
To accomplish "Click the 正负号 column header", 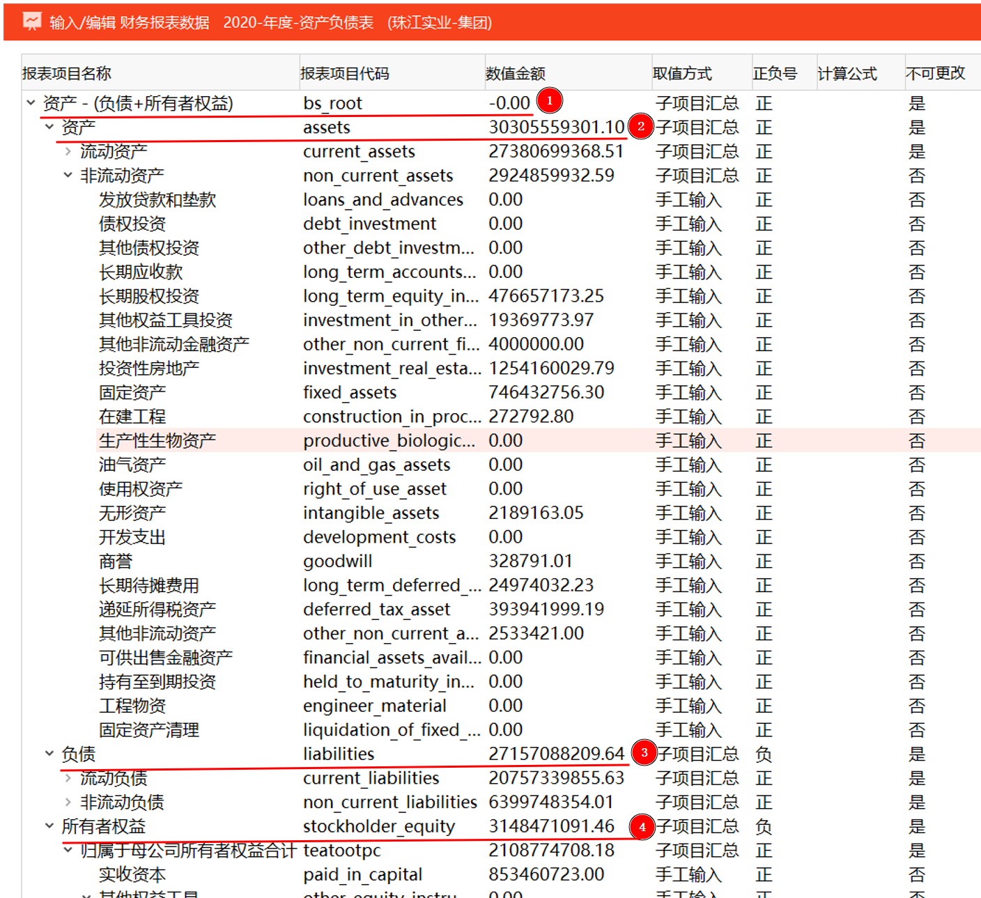I will (x=784, y=73).
